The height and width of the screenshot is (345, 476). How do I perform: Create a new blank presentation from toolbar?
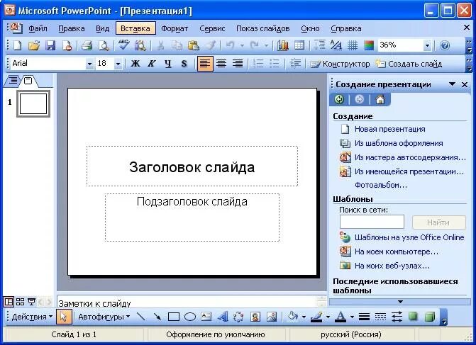point(18,45)
